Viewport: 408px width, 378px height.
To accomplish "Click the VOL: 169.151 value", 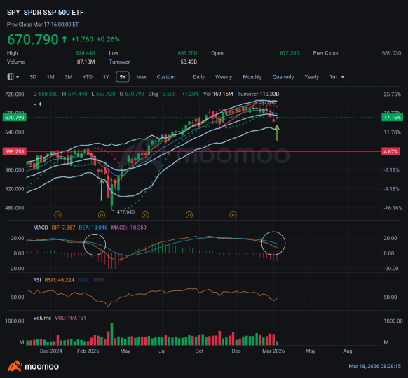I will 70,318.
